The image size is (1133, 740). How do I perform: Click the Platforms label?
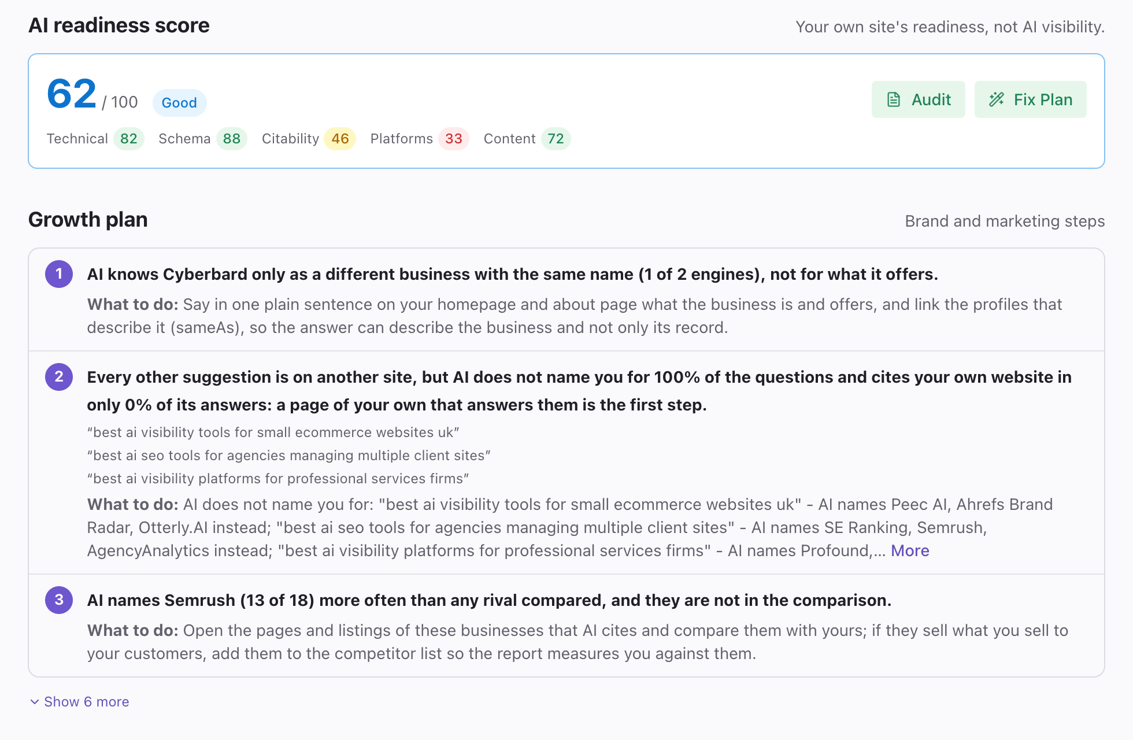402,139
